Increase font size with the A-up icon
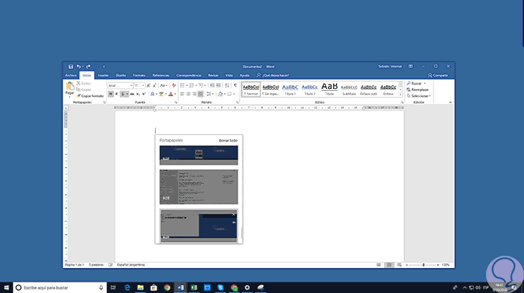 point(149,86)
